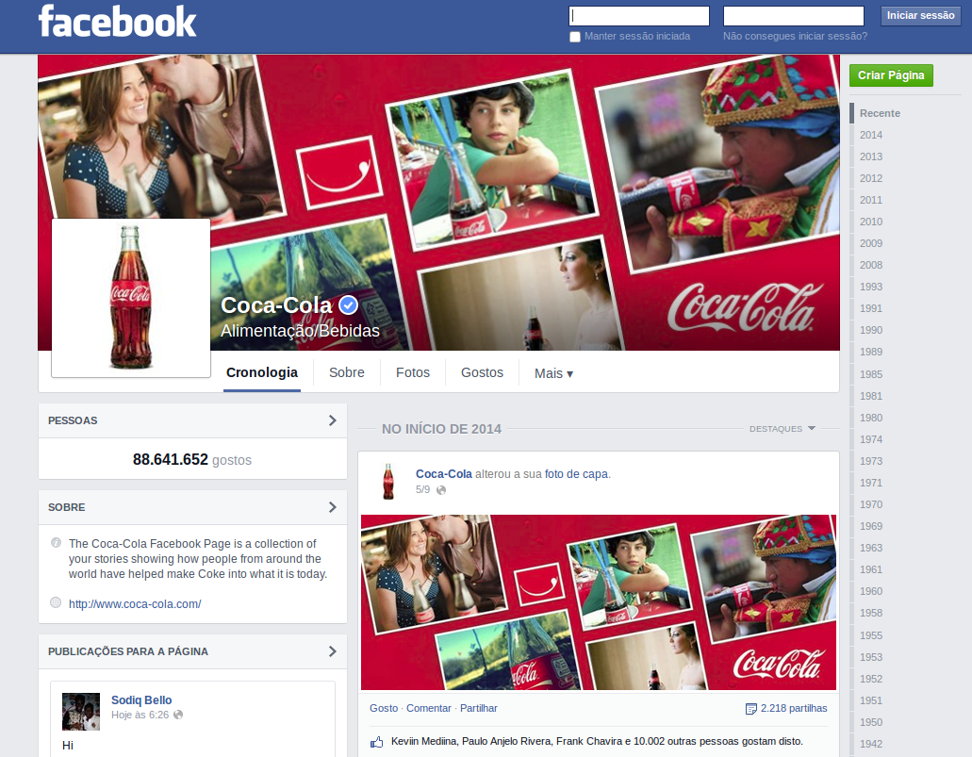Click the globe privacy icon next to 5/9
The height and width of the screenshot is (757, 972).
pyautogui.click(x=441, y=490)
